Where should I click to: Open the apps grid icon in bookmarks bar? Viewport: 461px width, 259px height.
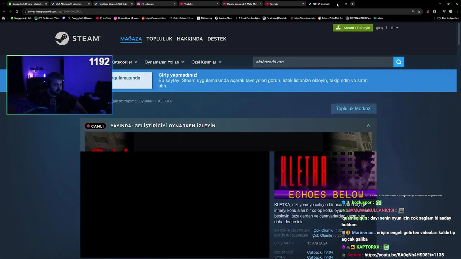coord(4,18)
